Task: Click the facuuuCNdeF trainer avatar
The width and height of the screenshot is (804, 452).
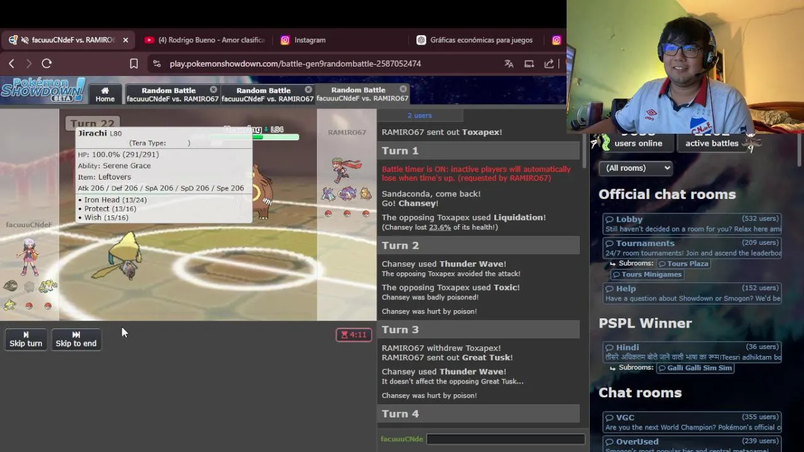Action: point(29,257)
